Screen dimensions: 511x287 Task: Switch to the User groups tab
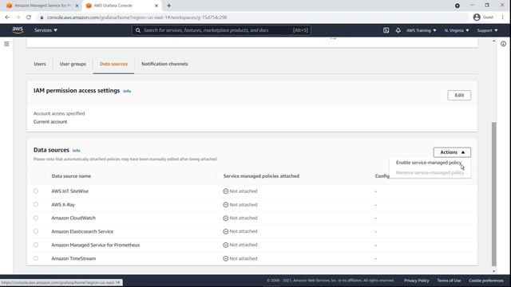pyautogui.click(x=73, y=64)
